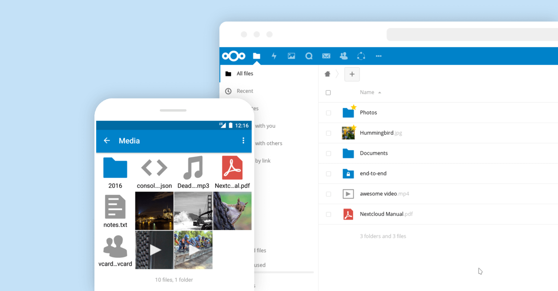The height and width of the screenshot is (291, 558).
Task: Open the Activity app via the lightning icon
Action: point(274,56)
